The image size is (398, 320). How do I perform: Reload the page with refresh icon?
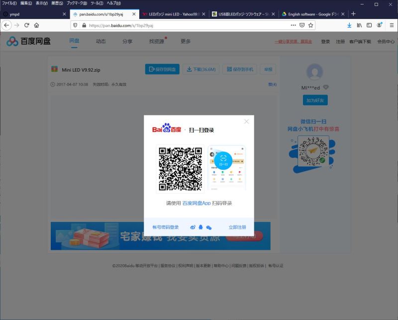(x=26, y=25)
